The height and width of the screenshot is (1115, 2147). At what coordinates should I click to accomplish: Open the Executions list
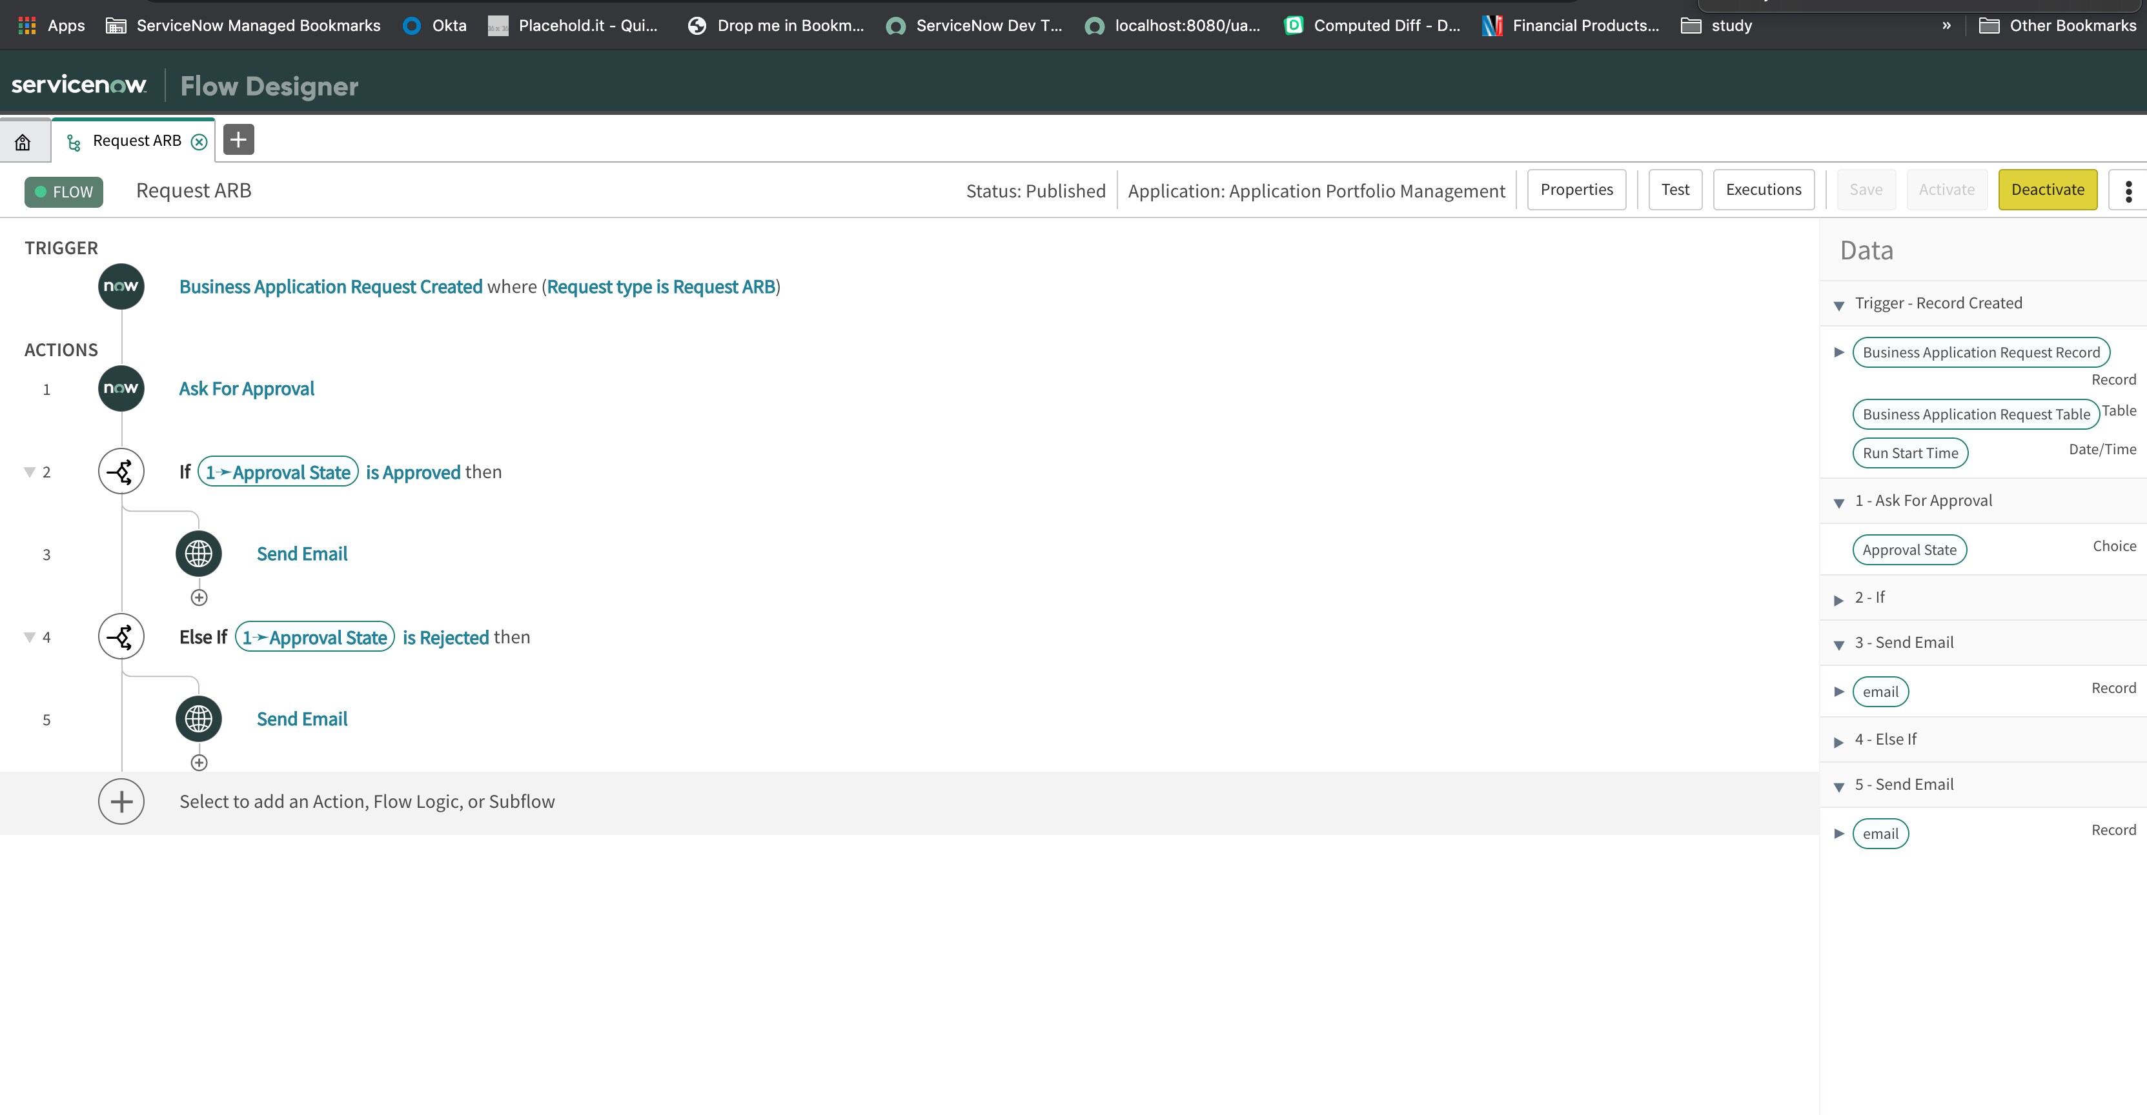[1764, 190]
